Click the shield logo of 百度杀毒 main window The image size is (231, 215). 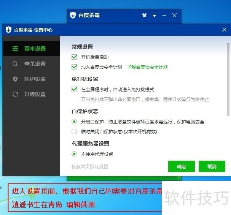pos(73,15)
